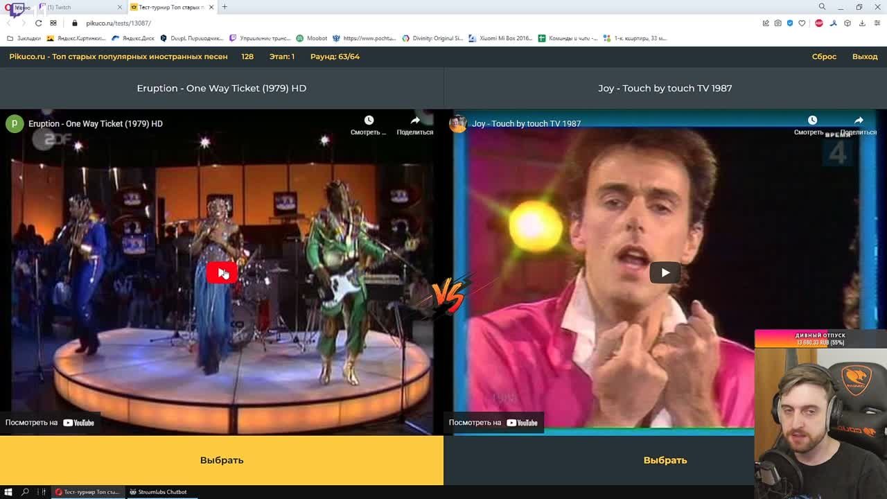
Task: Open the ABP adblock extension icon
Action: [819, 23]
